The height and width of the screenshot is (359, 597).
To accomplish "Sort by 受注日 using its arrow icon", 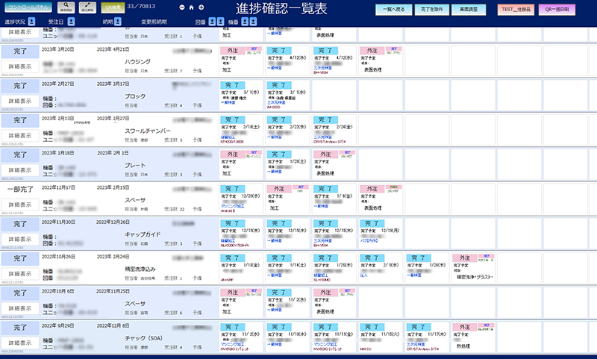I will point(70,22).
